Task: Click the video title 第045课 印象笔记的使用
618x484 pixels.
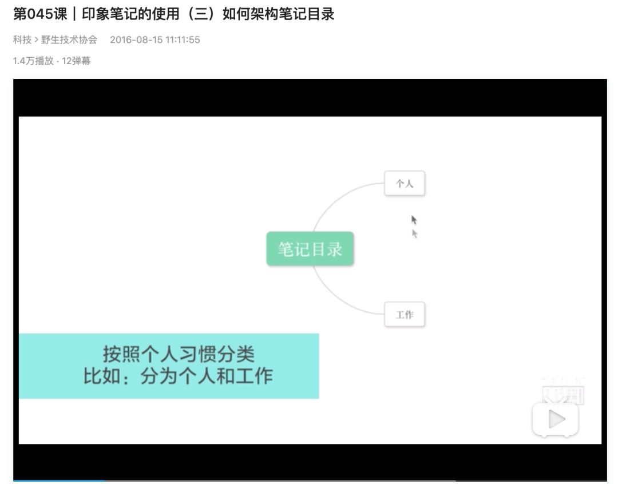Action: (x=174, y=14)
